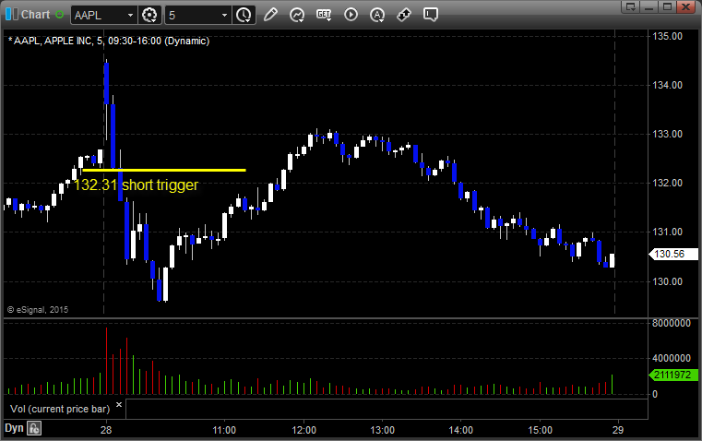Click the 8000000 volume axis label

(x=672, y=323)
